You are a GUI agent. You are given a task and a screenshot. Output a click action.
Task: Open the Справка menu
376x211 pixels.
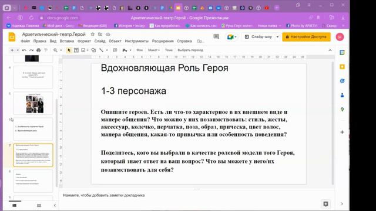point(184,41)
